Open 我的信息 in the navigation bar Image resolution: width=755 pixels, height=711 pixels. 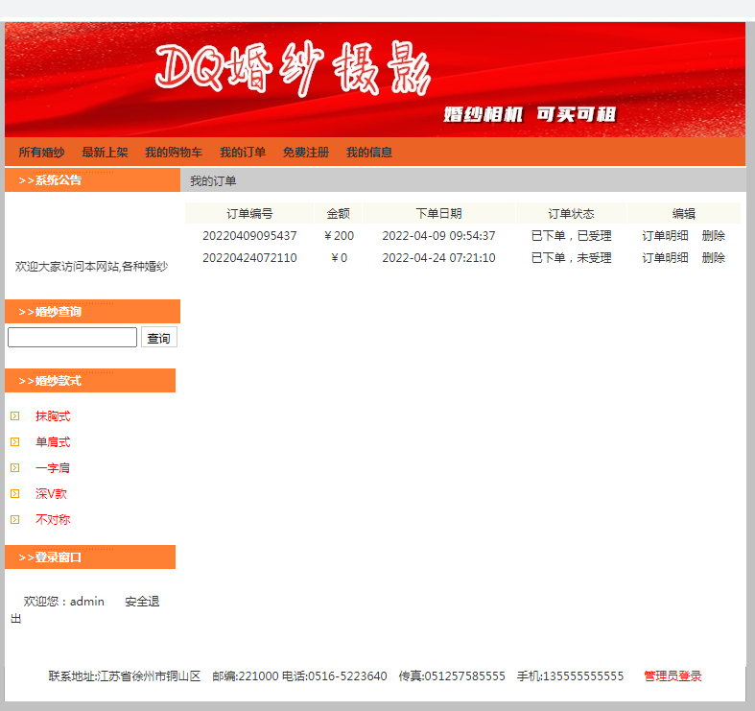click(369, 153)
